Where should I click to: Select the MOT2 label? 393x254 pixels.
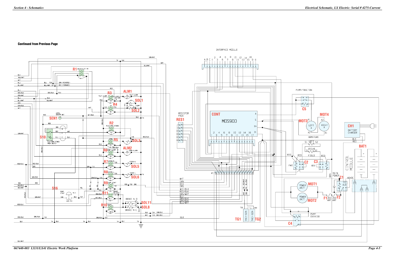click(x=312, y=200)
